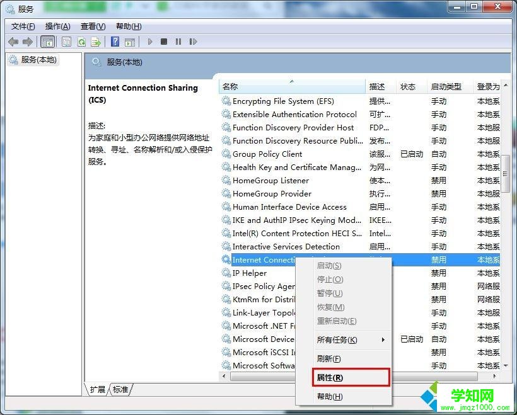Pause the service with the pause icon
The width and height of the screenshot is (517, 415).
[178, 42]
